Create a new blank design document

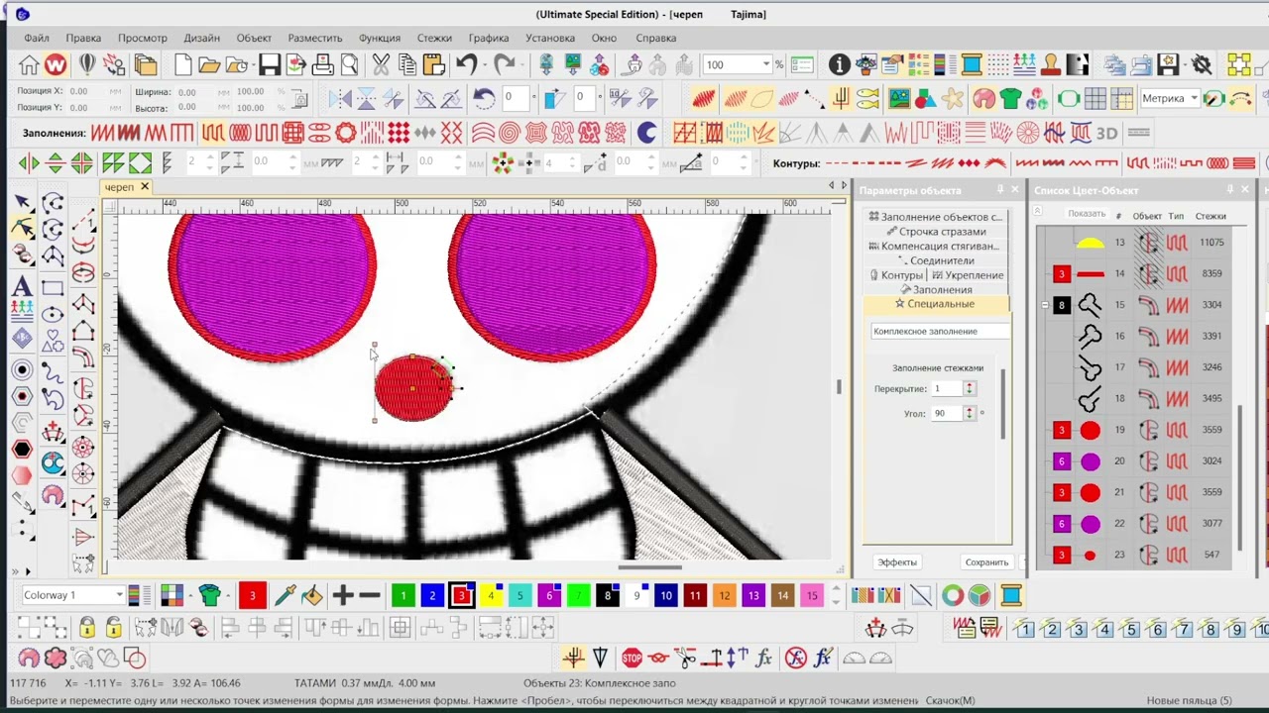coord(182,65)
